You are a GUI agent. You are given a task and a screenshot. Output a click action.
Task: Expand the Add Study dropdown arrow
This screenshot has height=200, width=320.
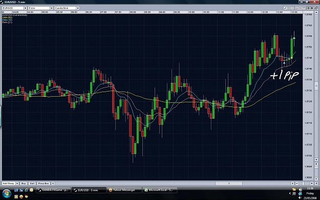click(17, 184)
